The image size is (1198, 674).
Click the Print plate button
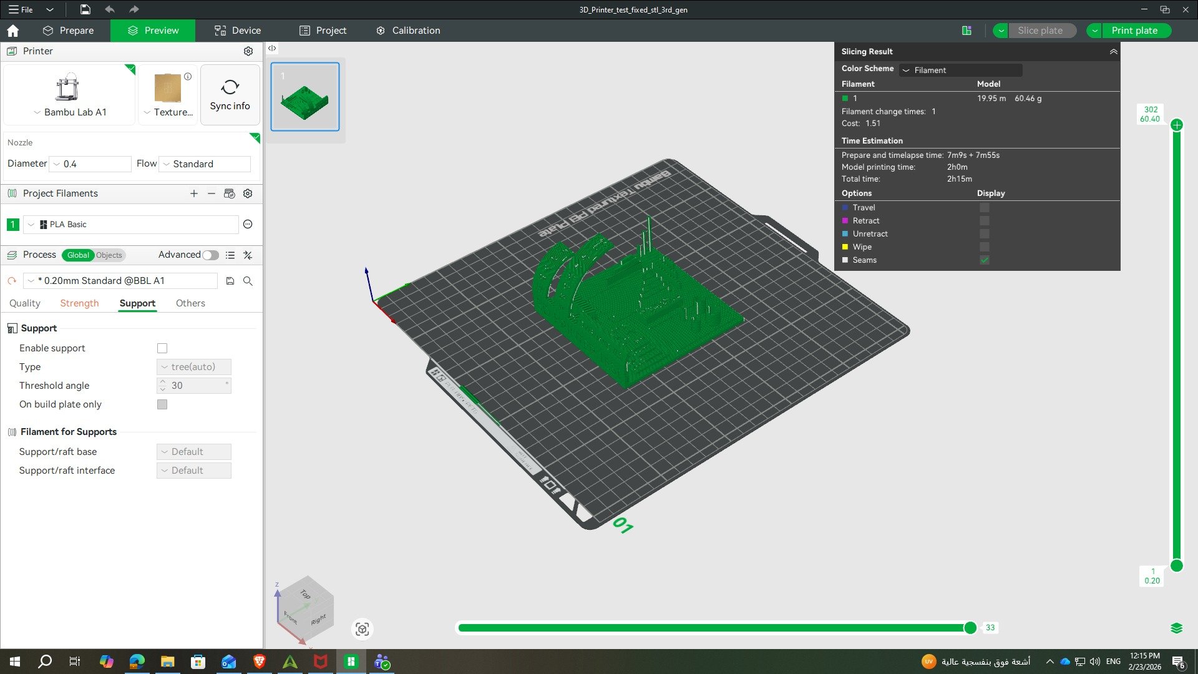[1135, 31]
